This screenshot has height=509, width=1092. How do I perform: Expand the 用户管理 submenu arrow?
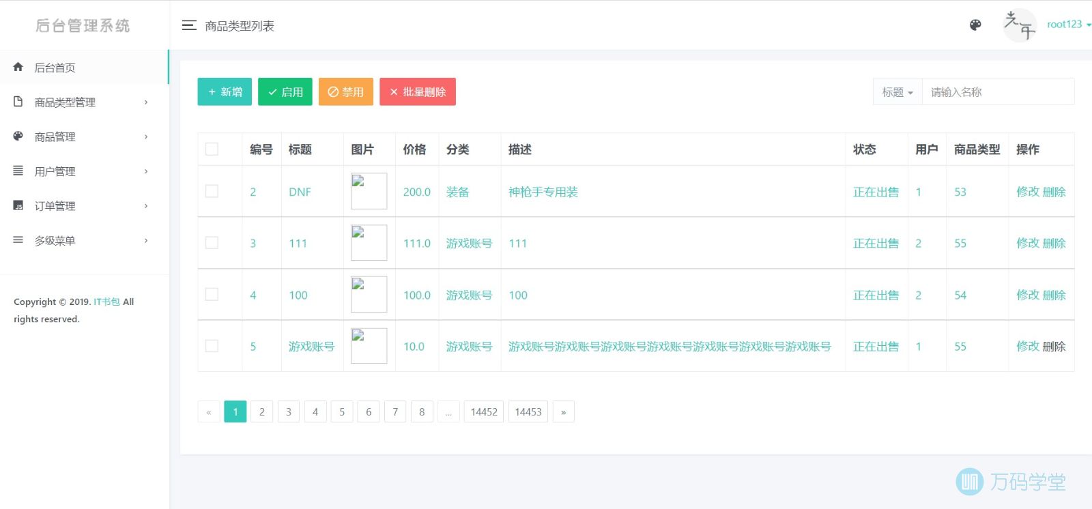[x=146, y=171]
